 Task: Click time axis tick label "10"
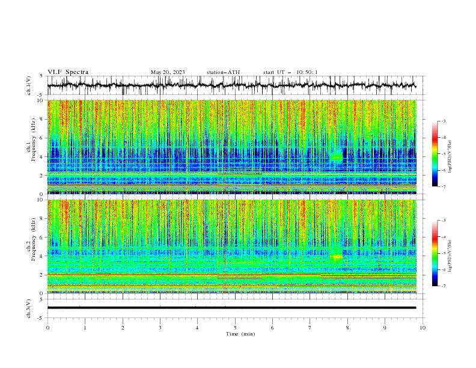423,328
